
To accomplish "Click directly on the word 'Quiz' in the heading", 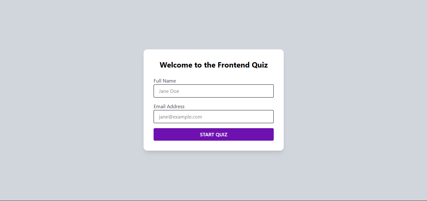I will (x=260, y=65).
